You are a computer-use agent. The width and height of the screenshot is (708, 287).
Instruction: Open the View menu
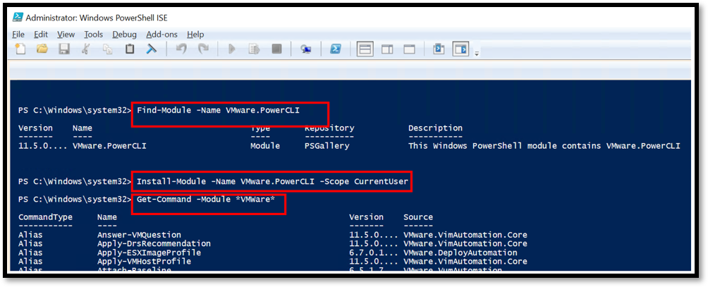click(66, 35)
